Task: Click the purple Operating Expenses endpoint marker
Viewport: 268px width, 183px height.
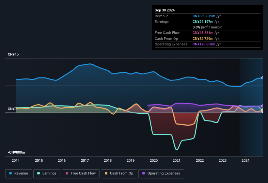Action: point(262,106)
